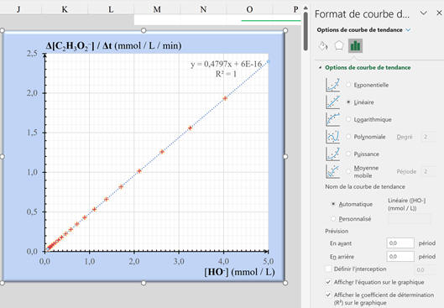Image resolution: width=444 pixels, height=308 pixels.
Task: Select the Moyenne mobile radio button
Action: pyautogui.click(x=348, y=171)
